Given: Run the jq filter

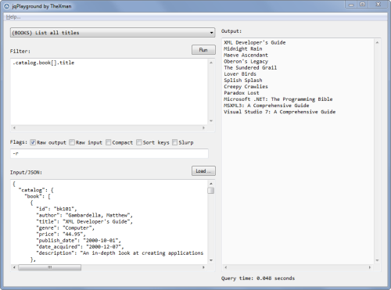Looking at the screenshot, I should [203, 50].
